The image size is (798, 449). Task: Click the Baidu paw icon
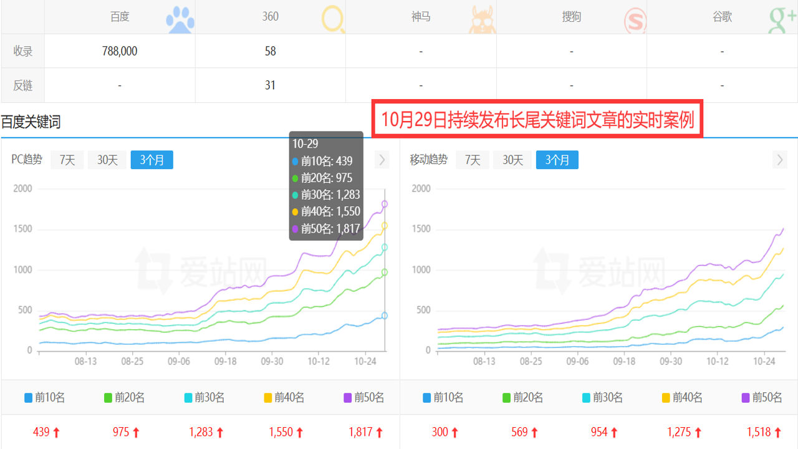(180, 21)
